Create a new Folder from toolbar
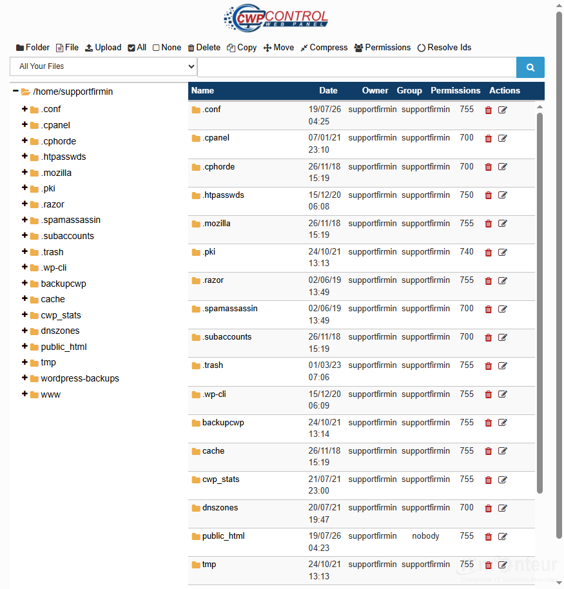 [x=33, y=48]
